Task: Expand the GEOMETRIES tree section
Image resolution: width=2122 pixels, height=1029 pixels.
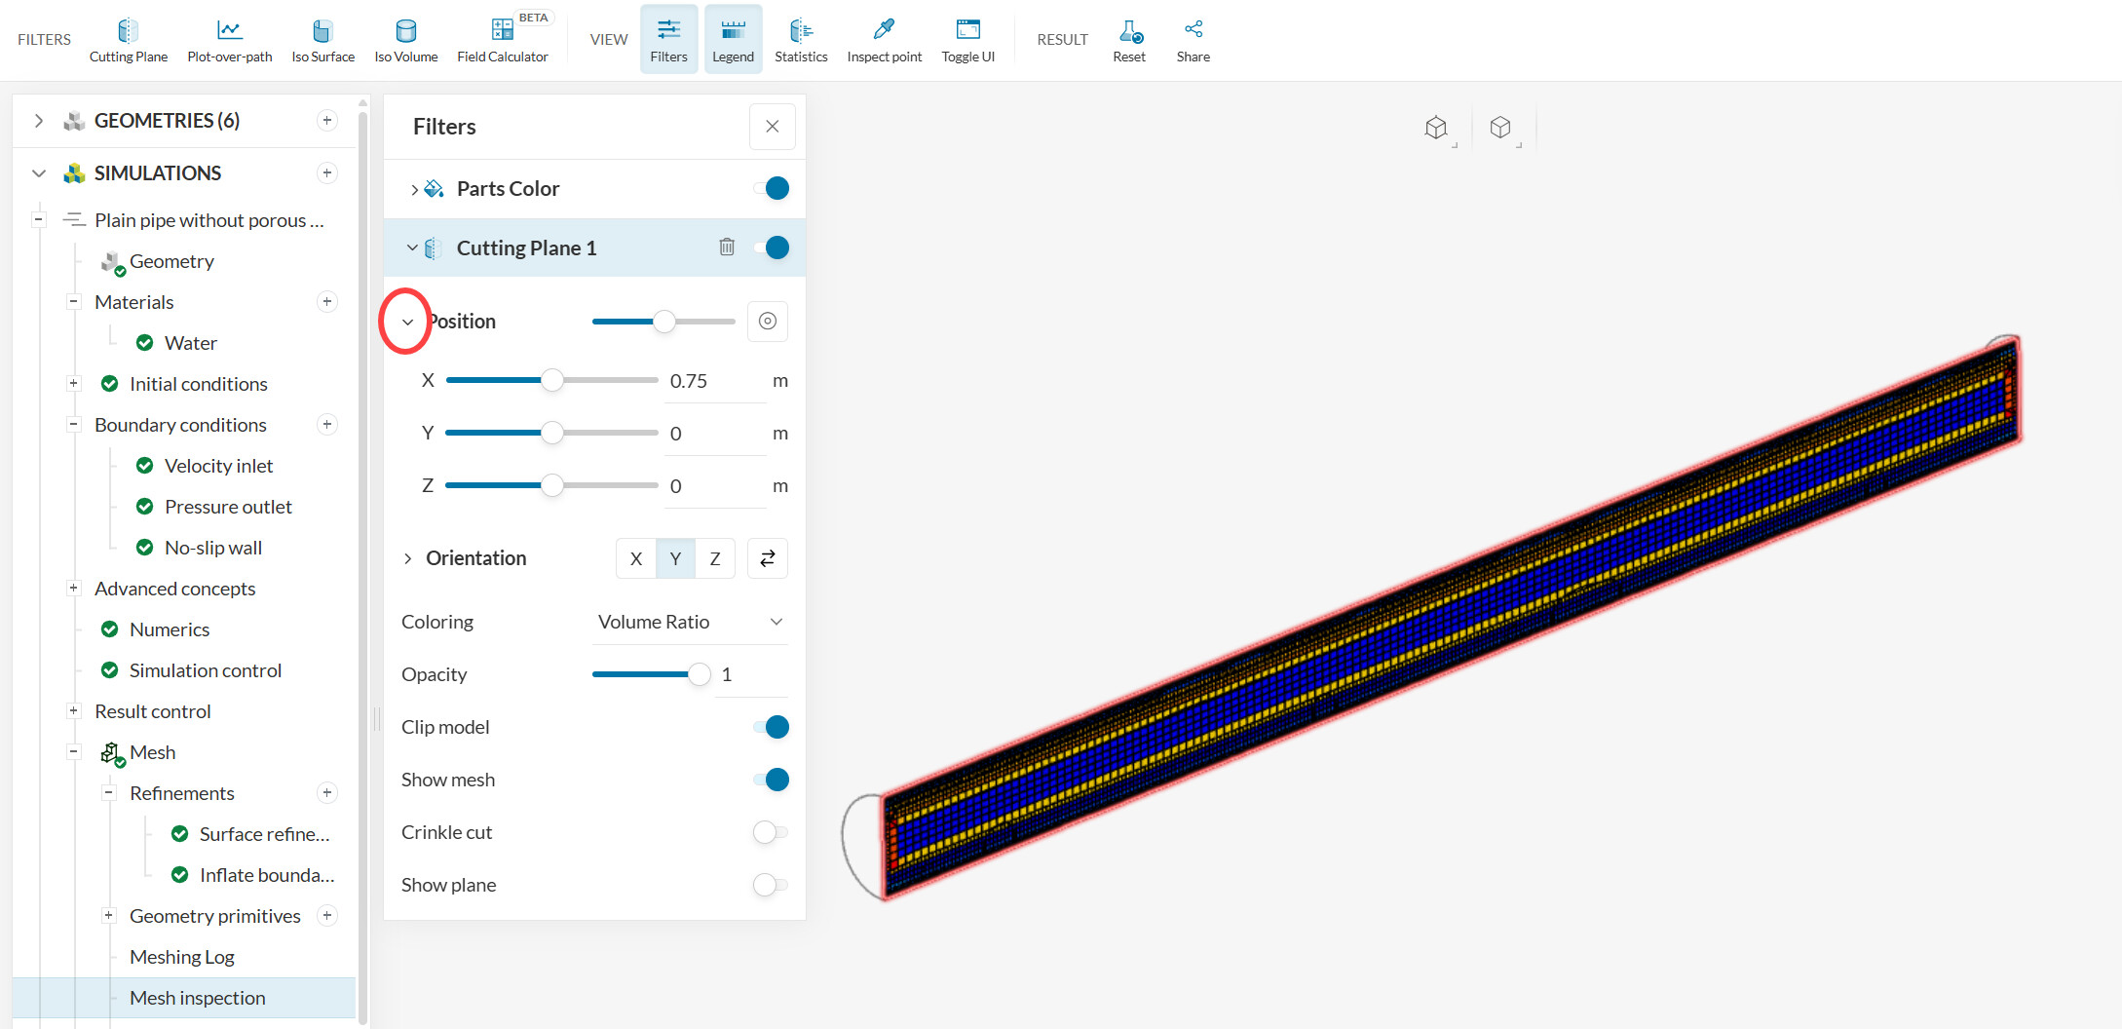Action: (39, 121)
